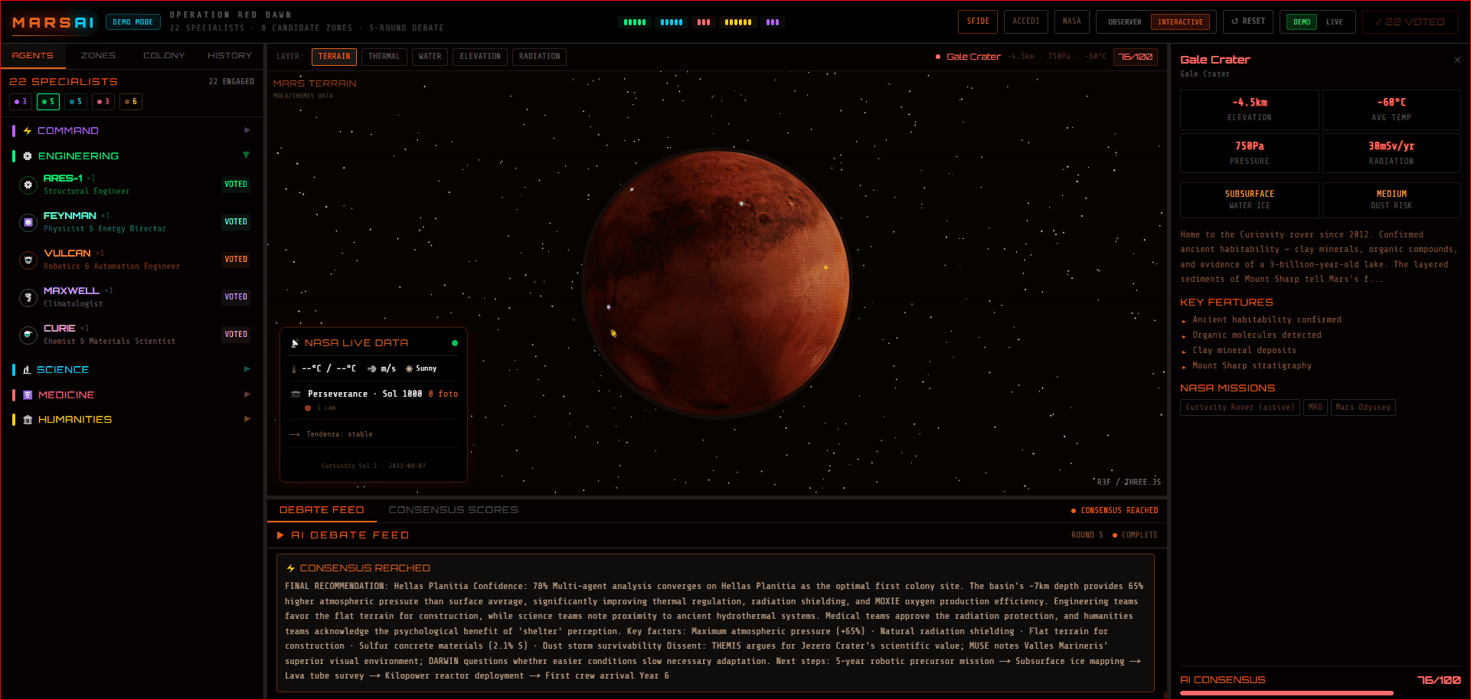
Task: Open the Mars Odyssey mission link
Action: click(x=1362, y=407)
